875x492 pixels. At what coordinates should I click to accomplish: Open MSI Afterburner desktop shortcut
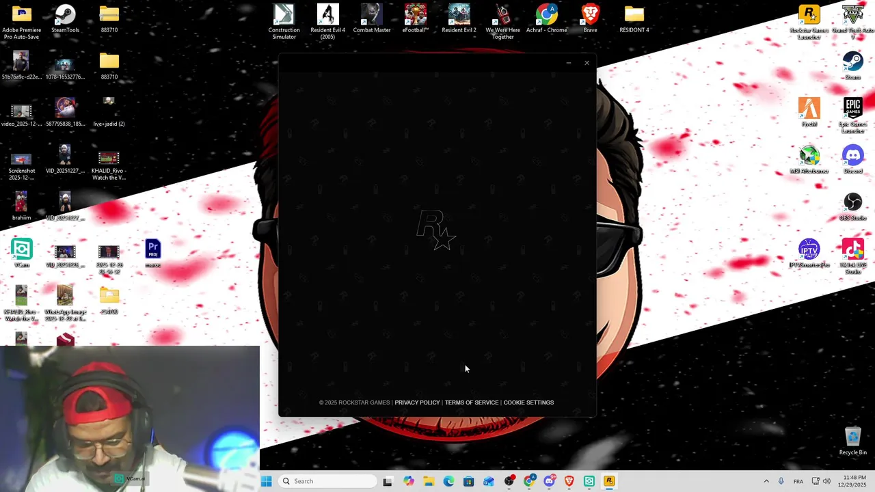click(x=809, y=160)
